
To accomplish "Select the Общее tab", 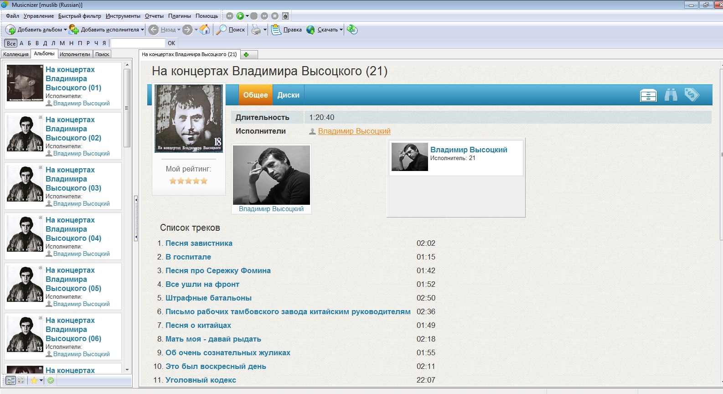I will [255, 95].
